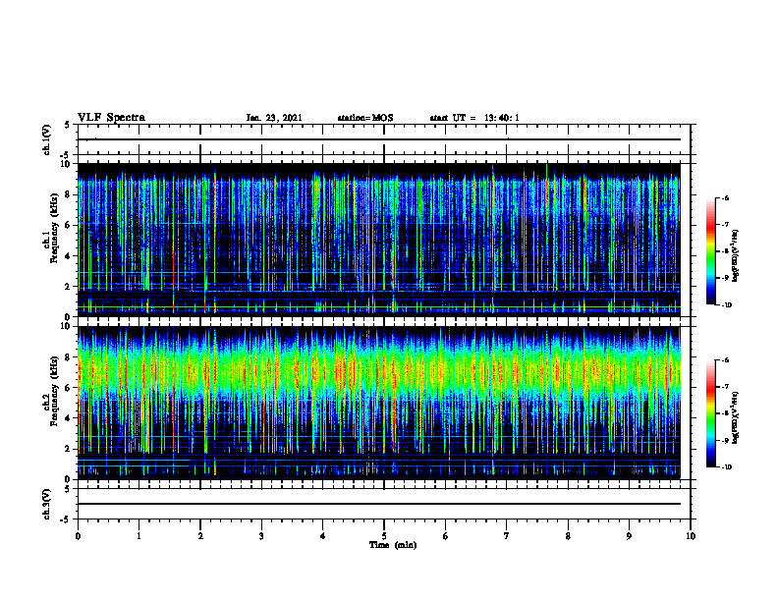Click the "-7" tick on ch.2 color bar
The image size is (778, 601).
tap(725, 387)
